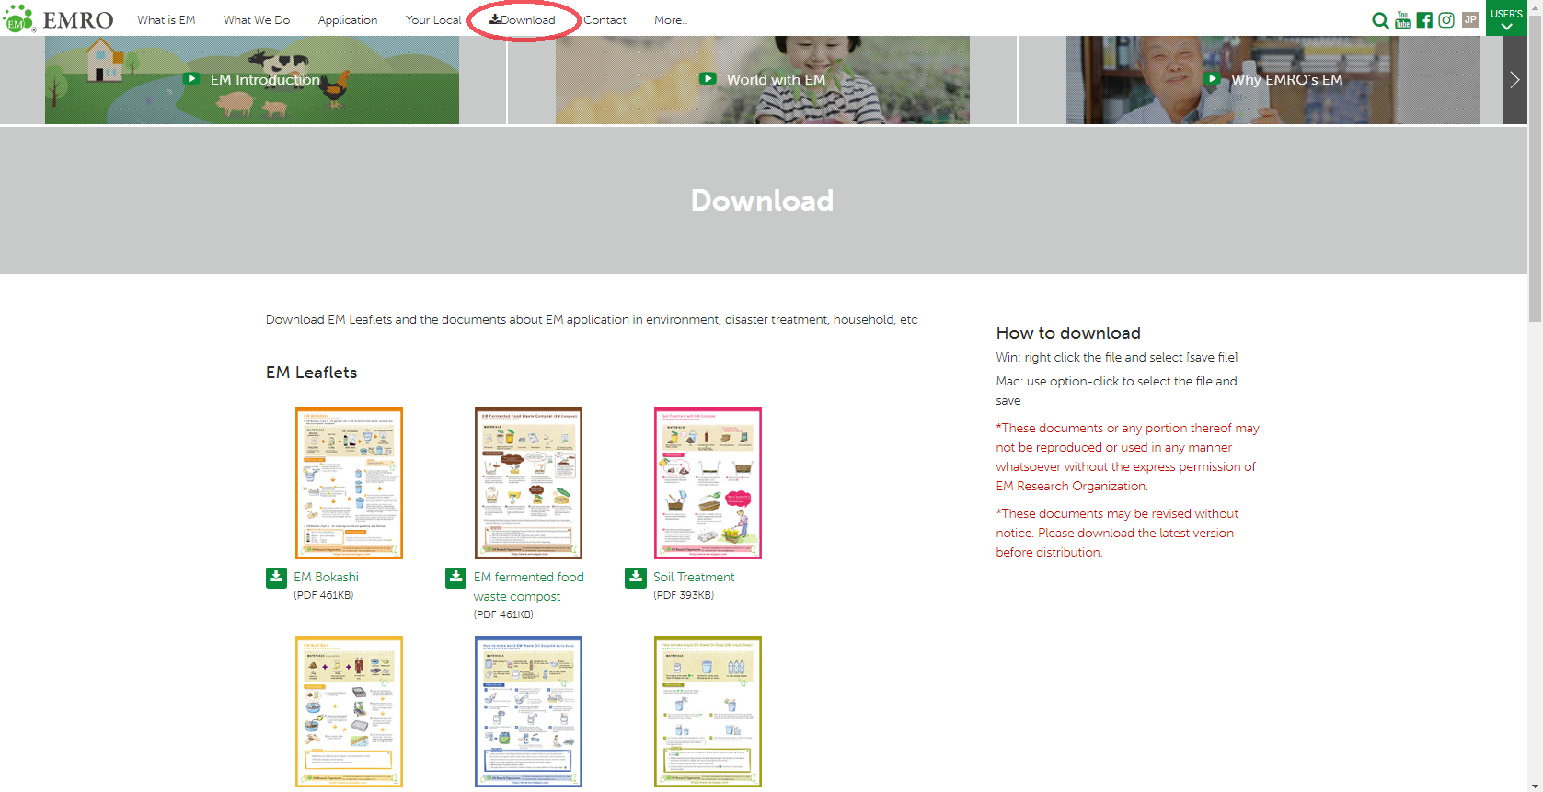Click the Soil Treatment download icon
Image resolution: width=1543 pixels, height=792 pixels.
(x=635, y=578)
